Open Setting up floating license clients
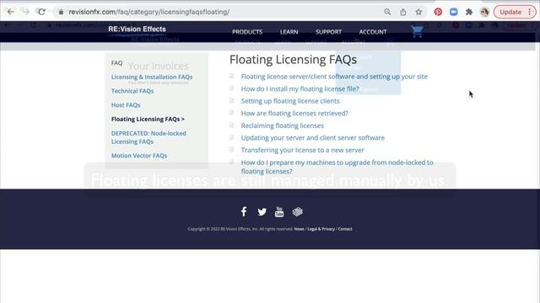 tap(290, 101)
